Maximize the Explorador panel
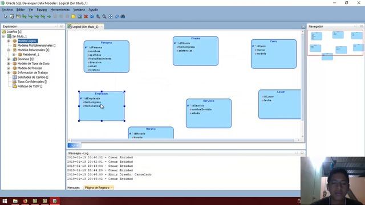 pyautogui.click(x=62, y=26)
